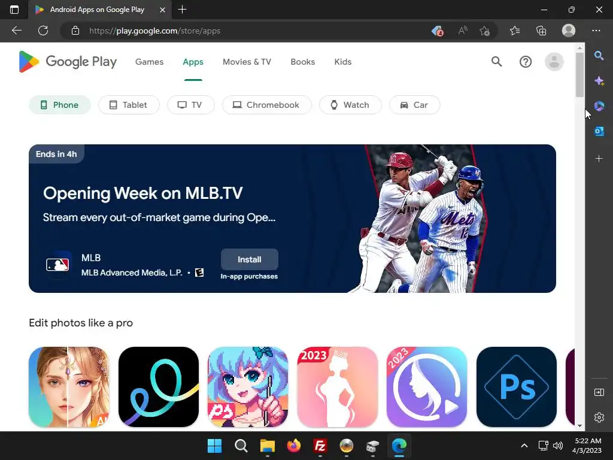Close the Android Apps on Google Play tab
This screenshot has width=613, height=460.
click(x=163, y=10)
